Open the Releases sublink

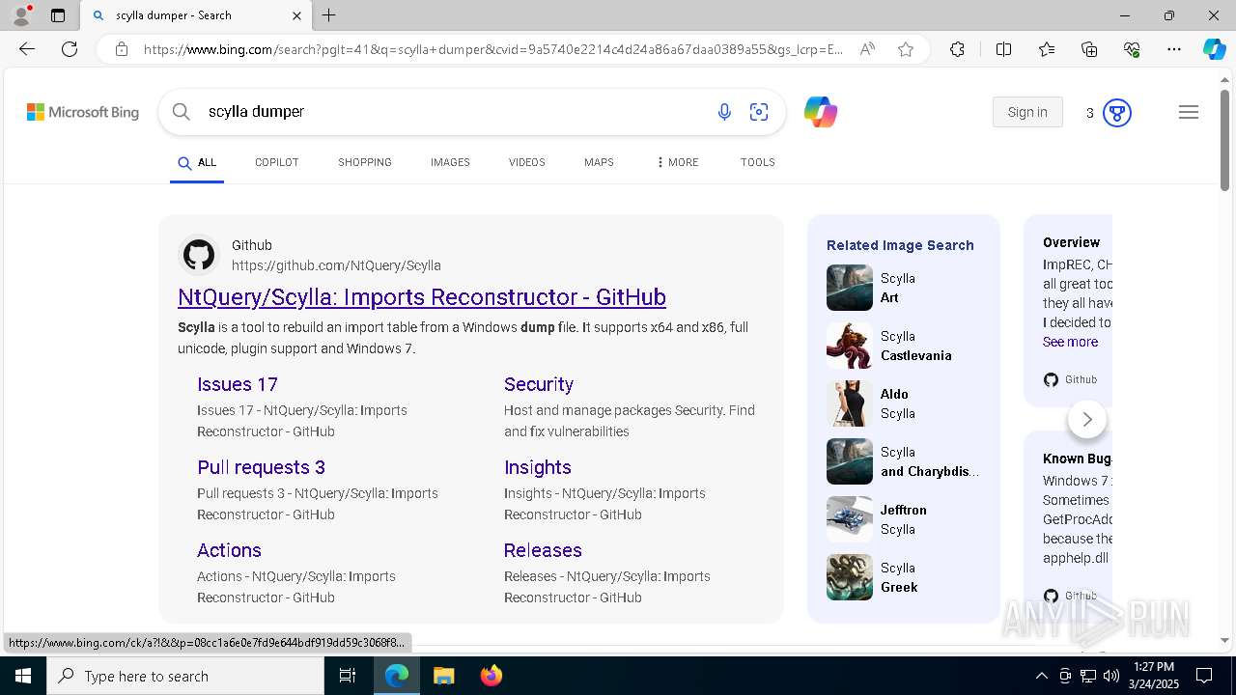pos(543,550)
